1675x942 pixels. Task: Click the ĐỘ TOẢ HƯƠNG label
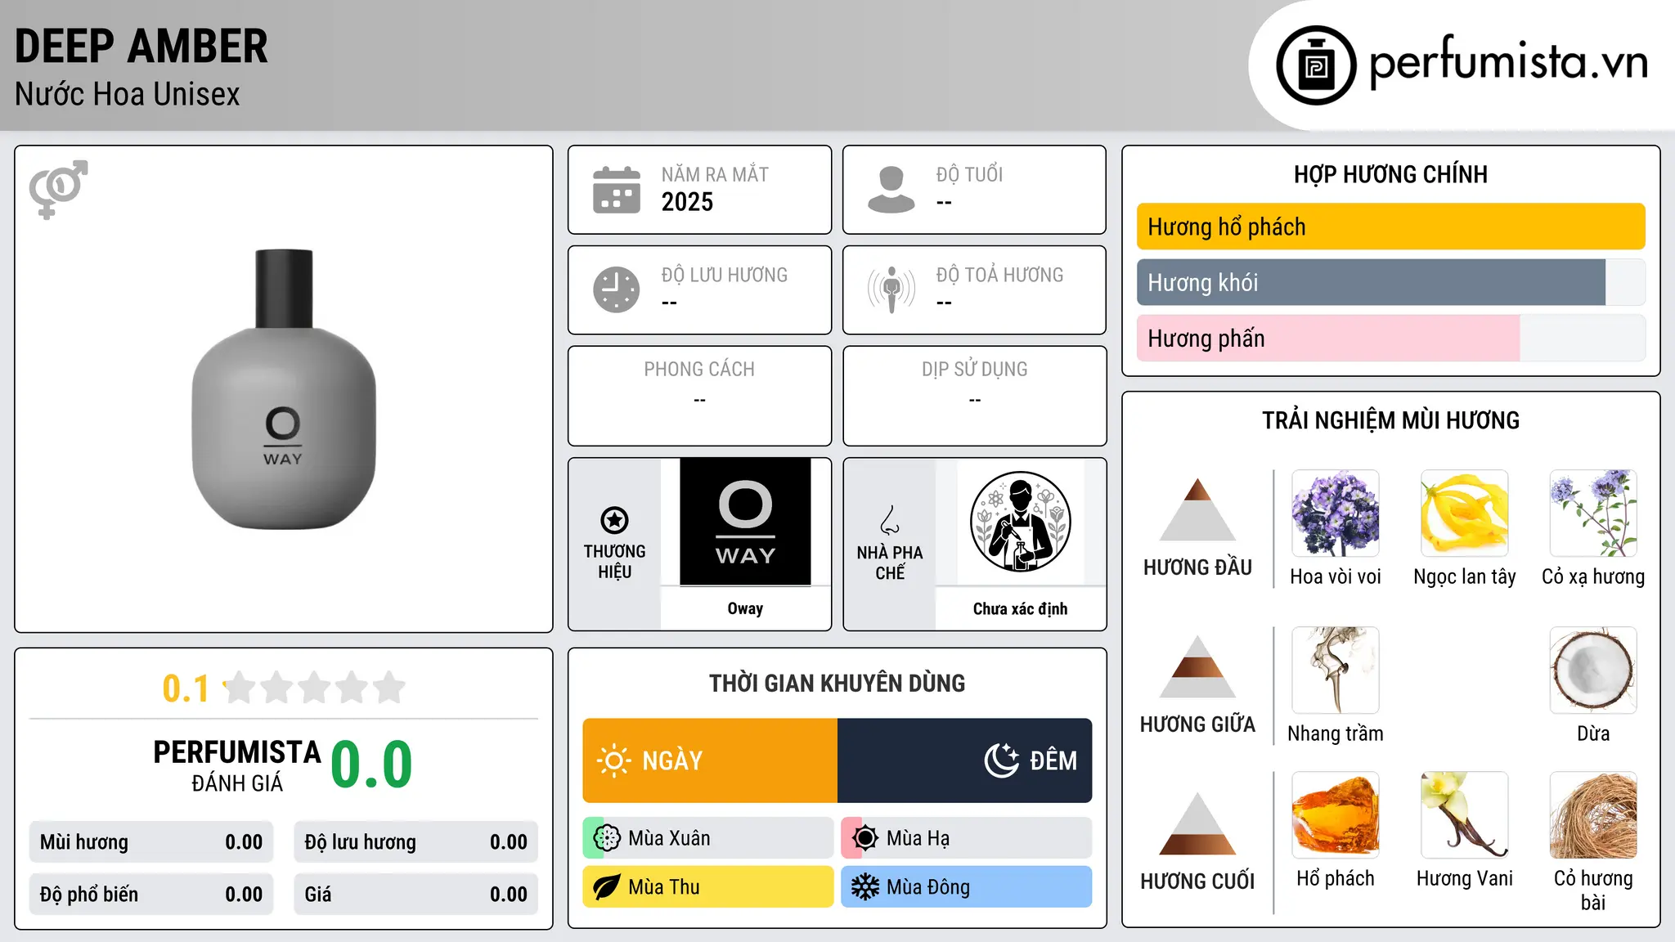tap(999, 275)
